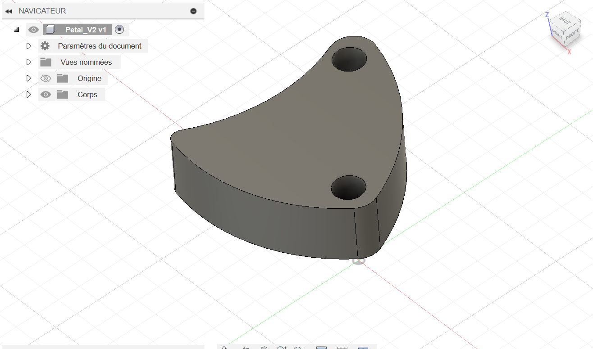Select the lower hole in the petal body

(348, 187)
